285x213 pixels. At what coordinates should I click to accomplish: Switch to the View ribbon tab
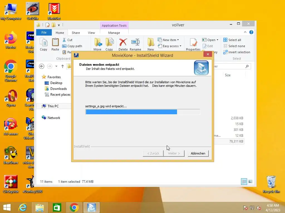pos(91,33)
